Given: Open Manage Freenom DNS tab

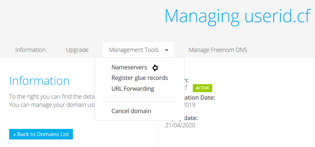Looking at the screenshot, I should click(x=218, y=50).
